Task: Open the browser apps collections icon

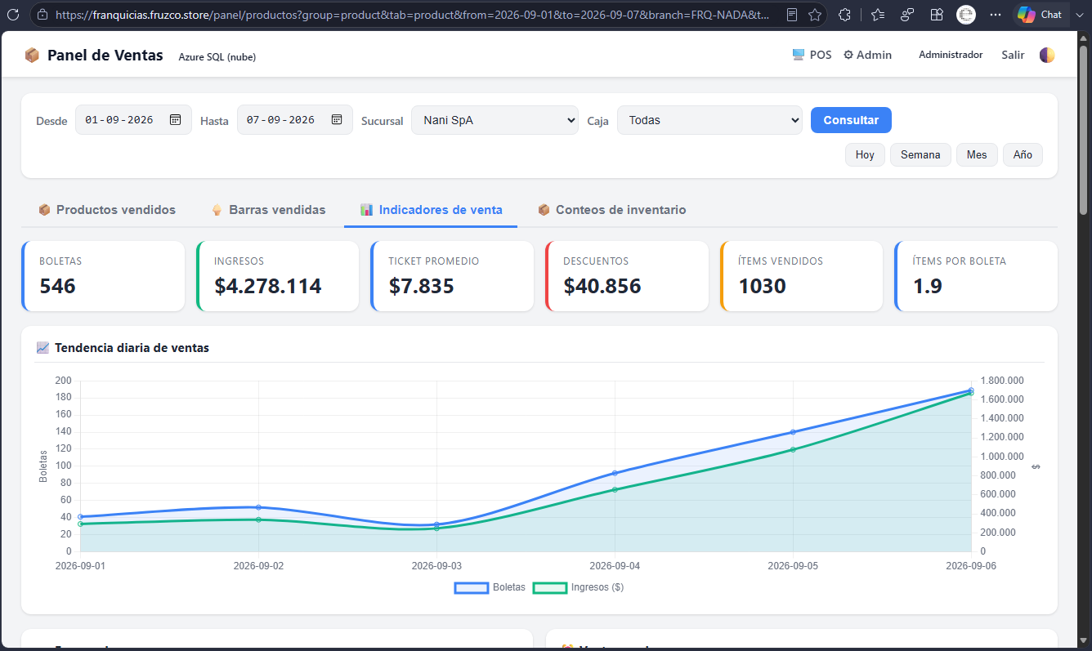Action: (x=937, y=15)
